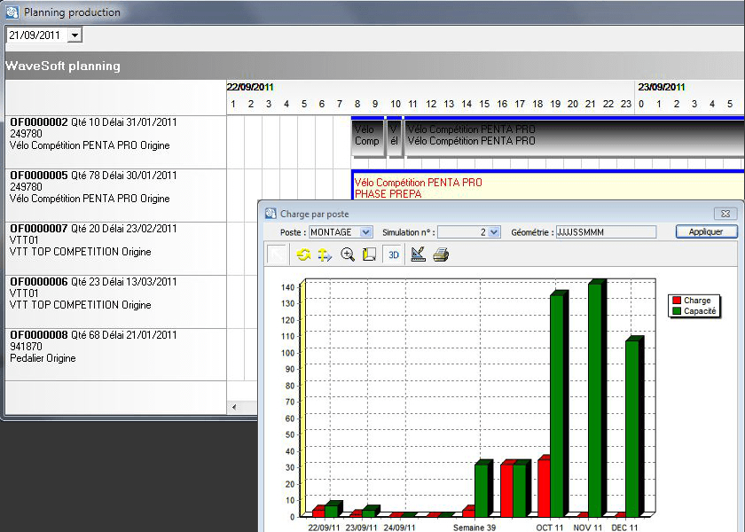Image resolution: width=745 pixels, height=532 pixels.
Task: Open the date picker dropdown 21/09/2011
Action: click(x=74, y=35)
